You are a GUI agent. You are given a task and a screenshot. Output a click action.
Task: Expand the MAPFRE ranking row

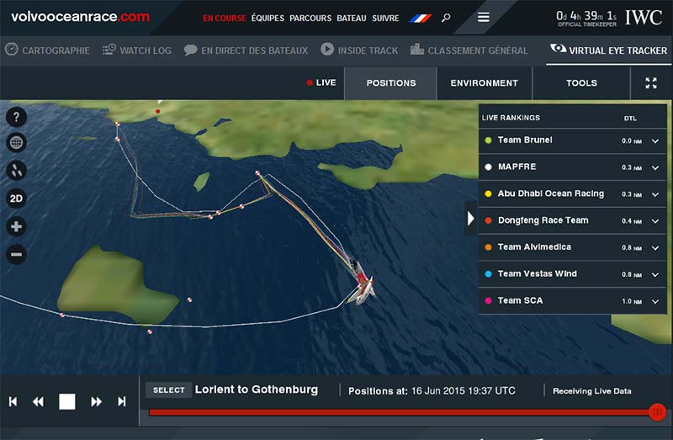point(655,167)
